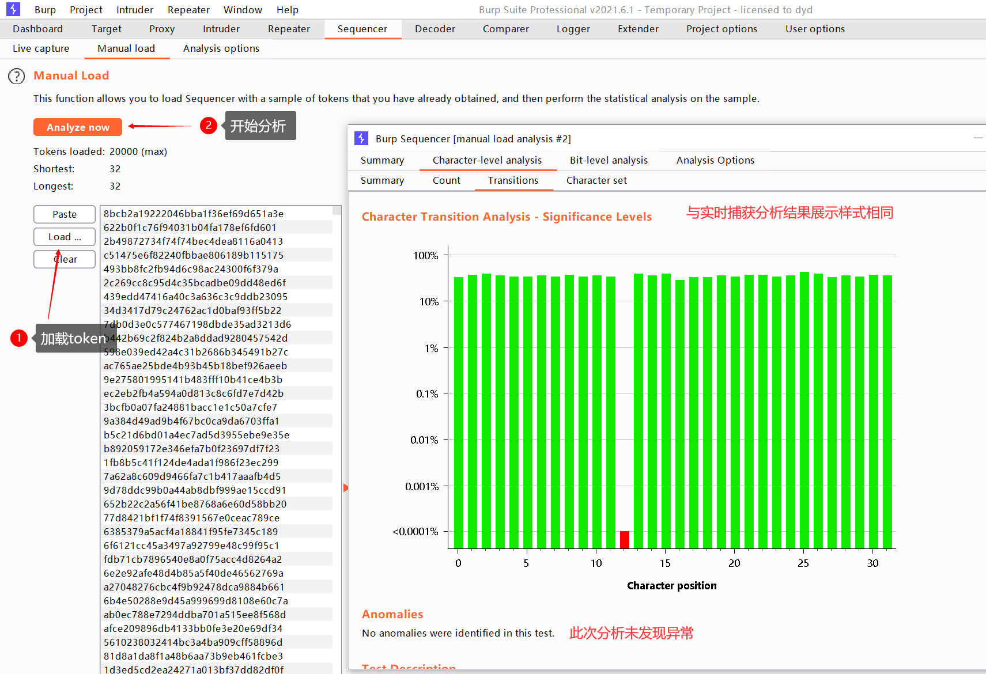Open the Logger tab
This screenshot has height=674, width=986.
click(573, 29)
